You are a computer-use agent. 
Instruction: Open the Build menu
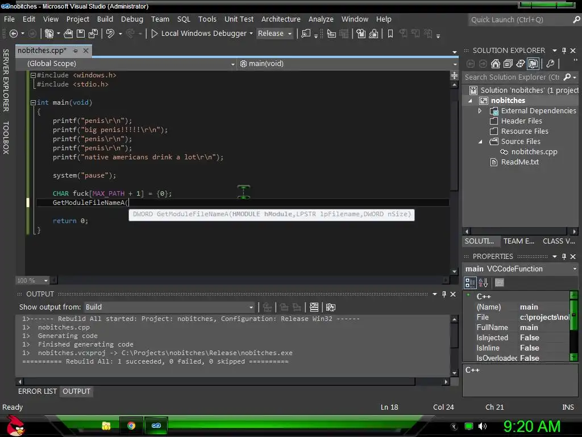click(105, 19)
